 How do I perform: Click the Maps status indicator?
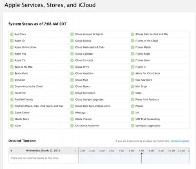132,93
